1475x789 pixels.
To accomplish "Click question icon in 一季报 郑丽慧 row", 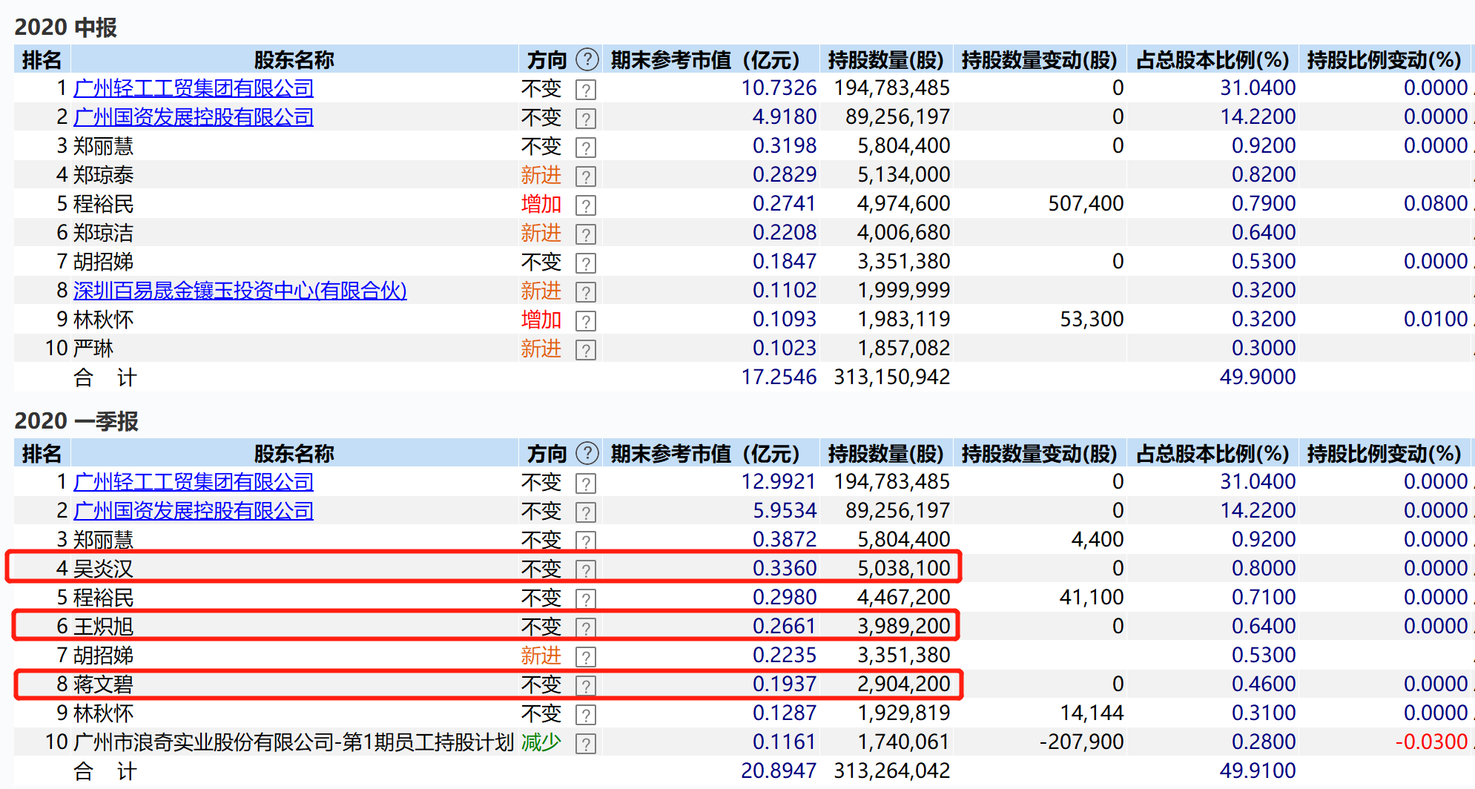I will (x=586, y=541).
